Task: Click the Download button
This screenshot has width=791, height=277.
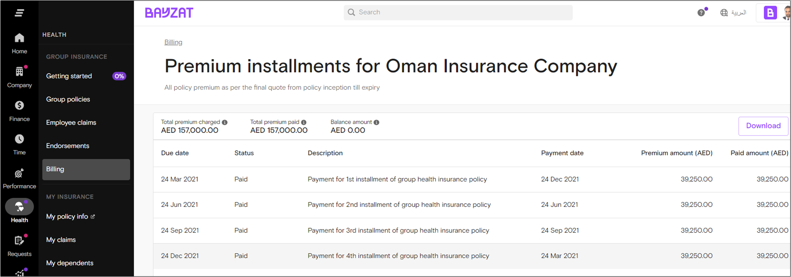Action: click(x=763, y=126)
